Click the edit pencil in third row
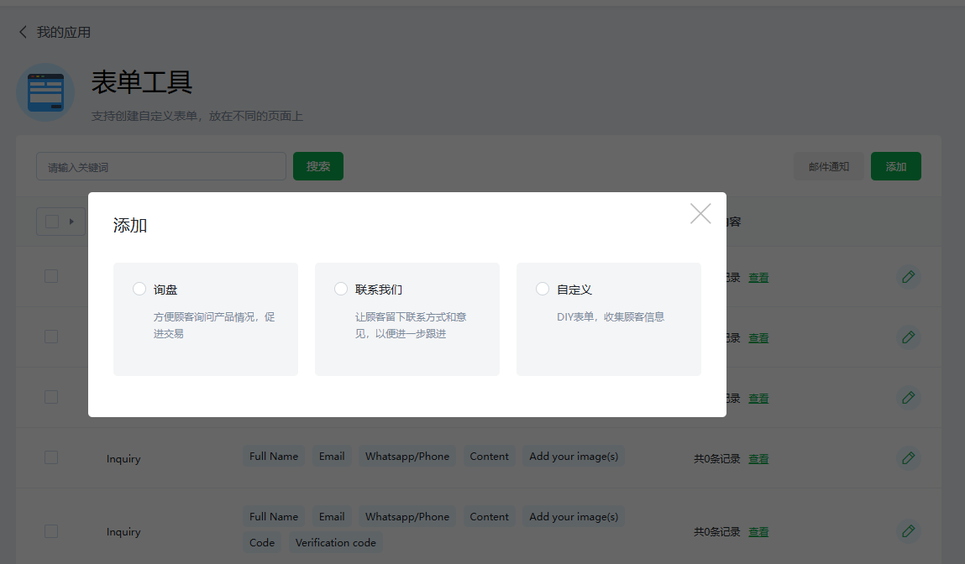Screen dimensions: 965x564 click(908, 398)
